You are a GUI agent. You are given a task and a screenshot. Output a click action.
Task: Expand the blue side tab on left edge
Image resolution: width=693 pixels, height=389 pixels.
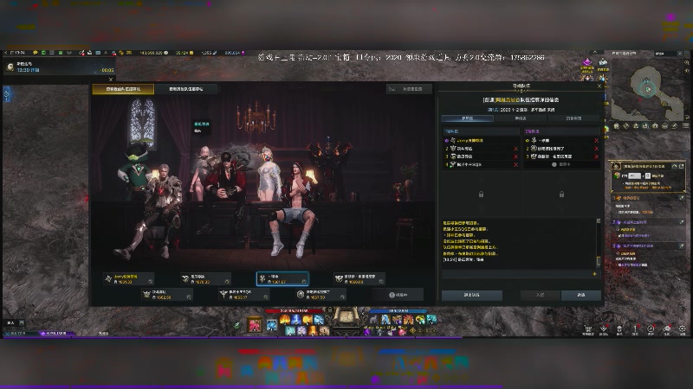point(6,94)
